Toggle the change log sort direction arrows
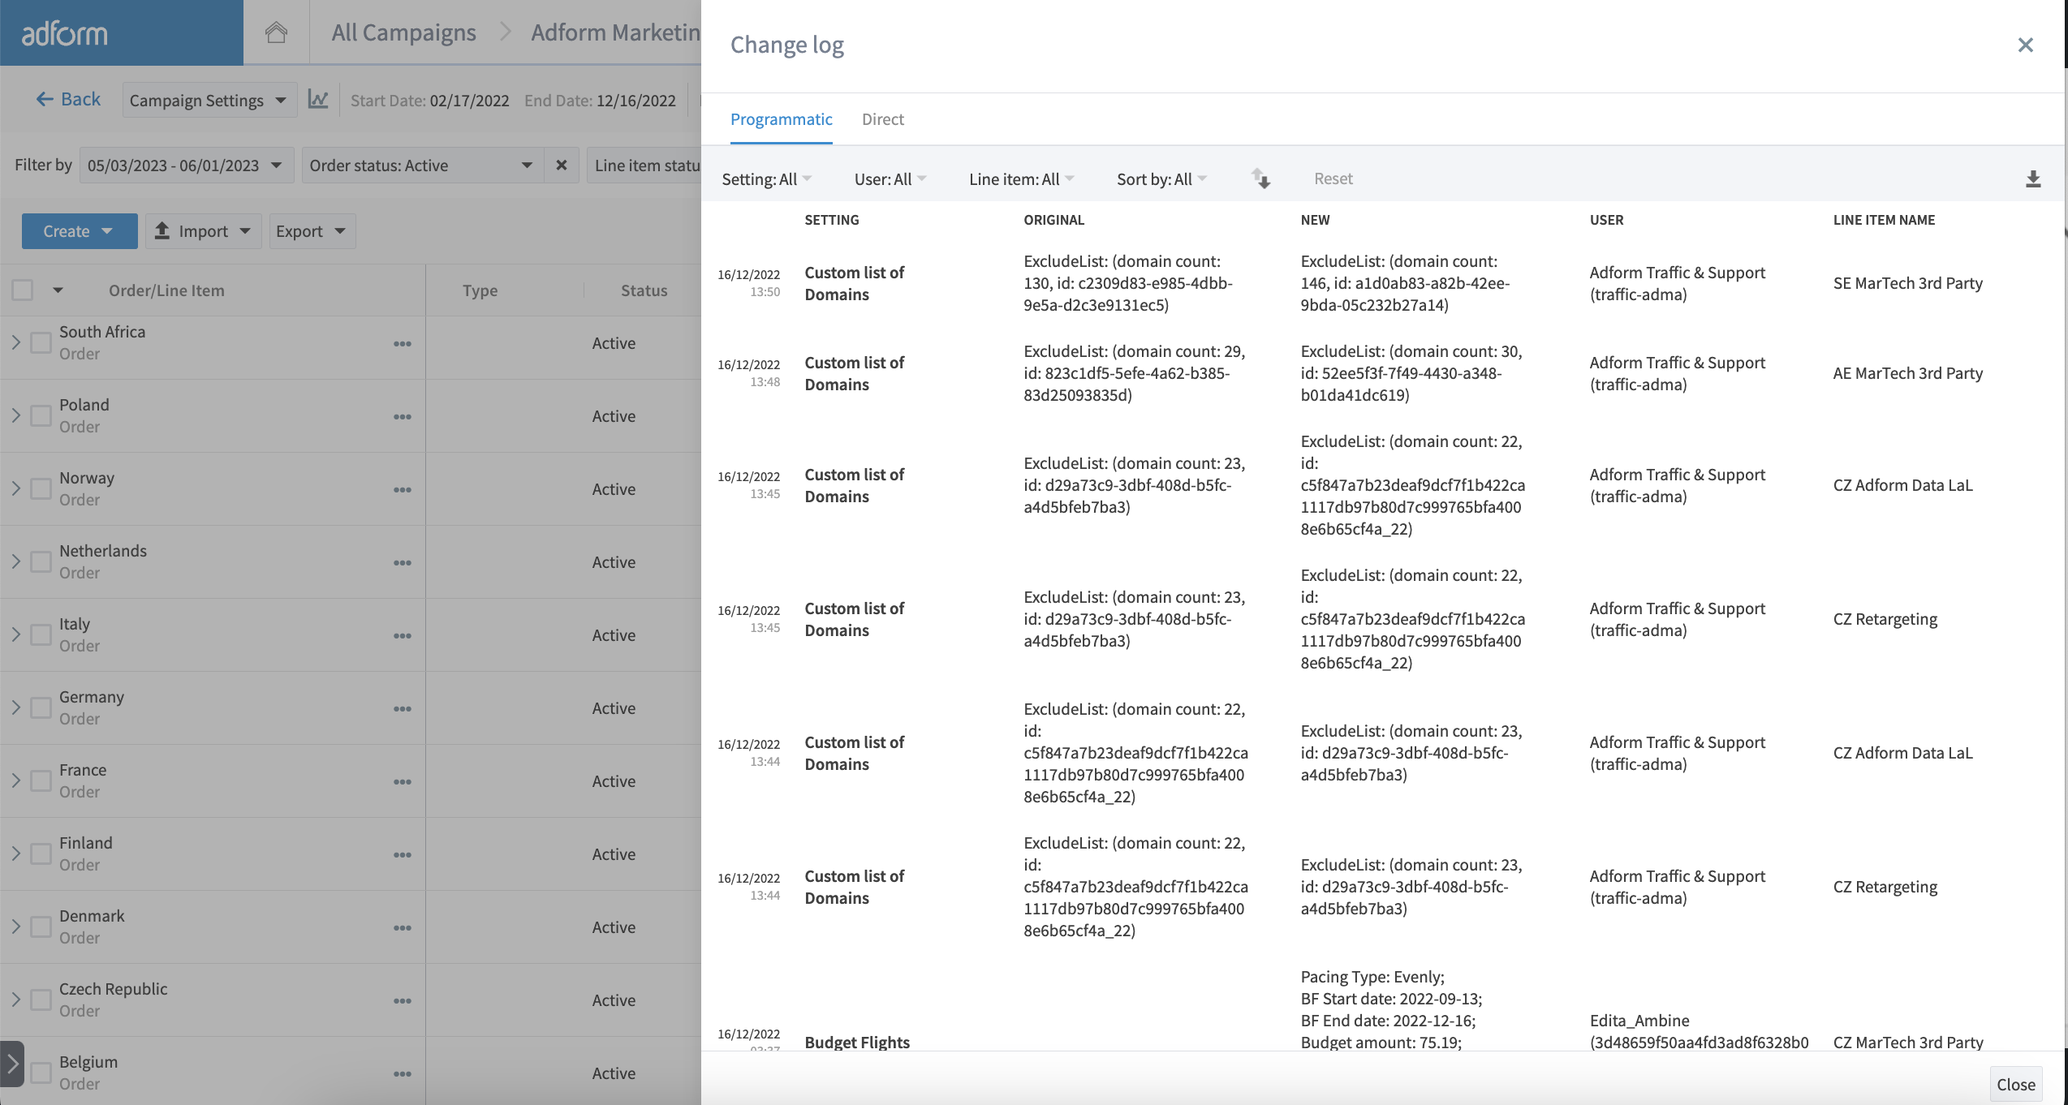Viewport: 2068px width, 1105px height. click(1260, 178)
